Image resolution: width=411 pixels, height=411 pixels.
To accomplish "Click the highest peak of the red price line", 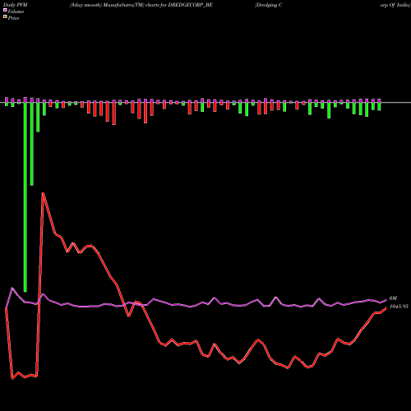I will pos(43,193).
